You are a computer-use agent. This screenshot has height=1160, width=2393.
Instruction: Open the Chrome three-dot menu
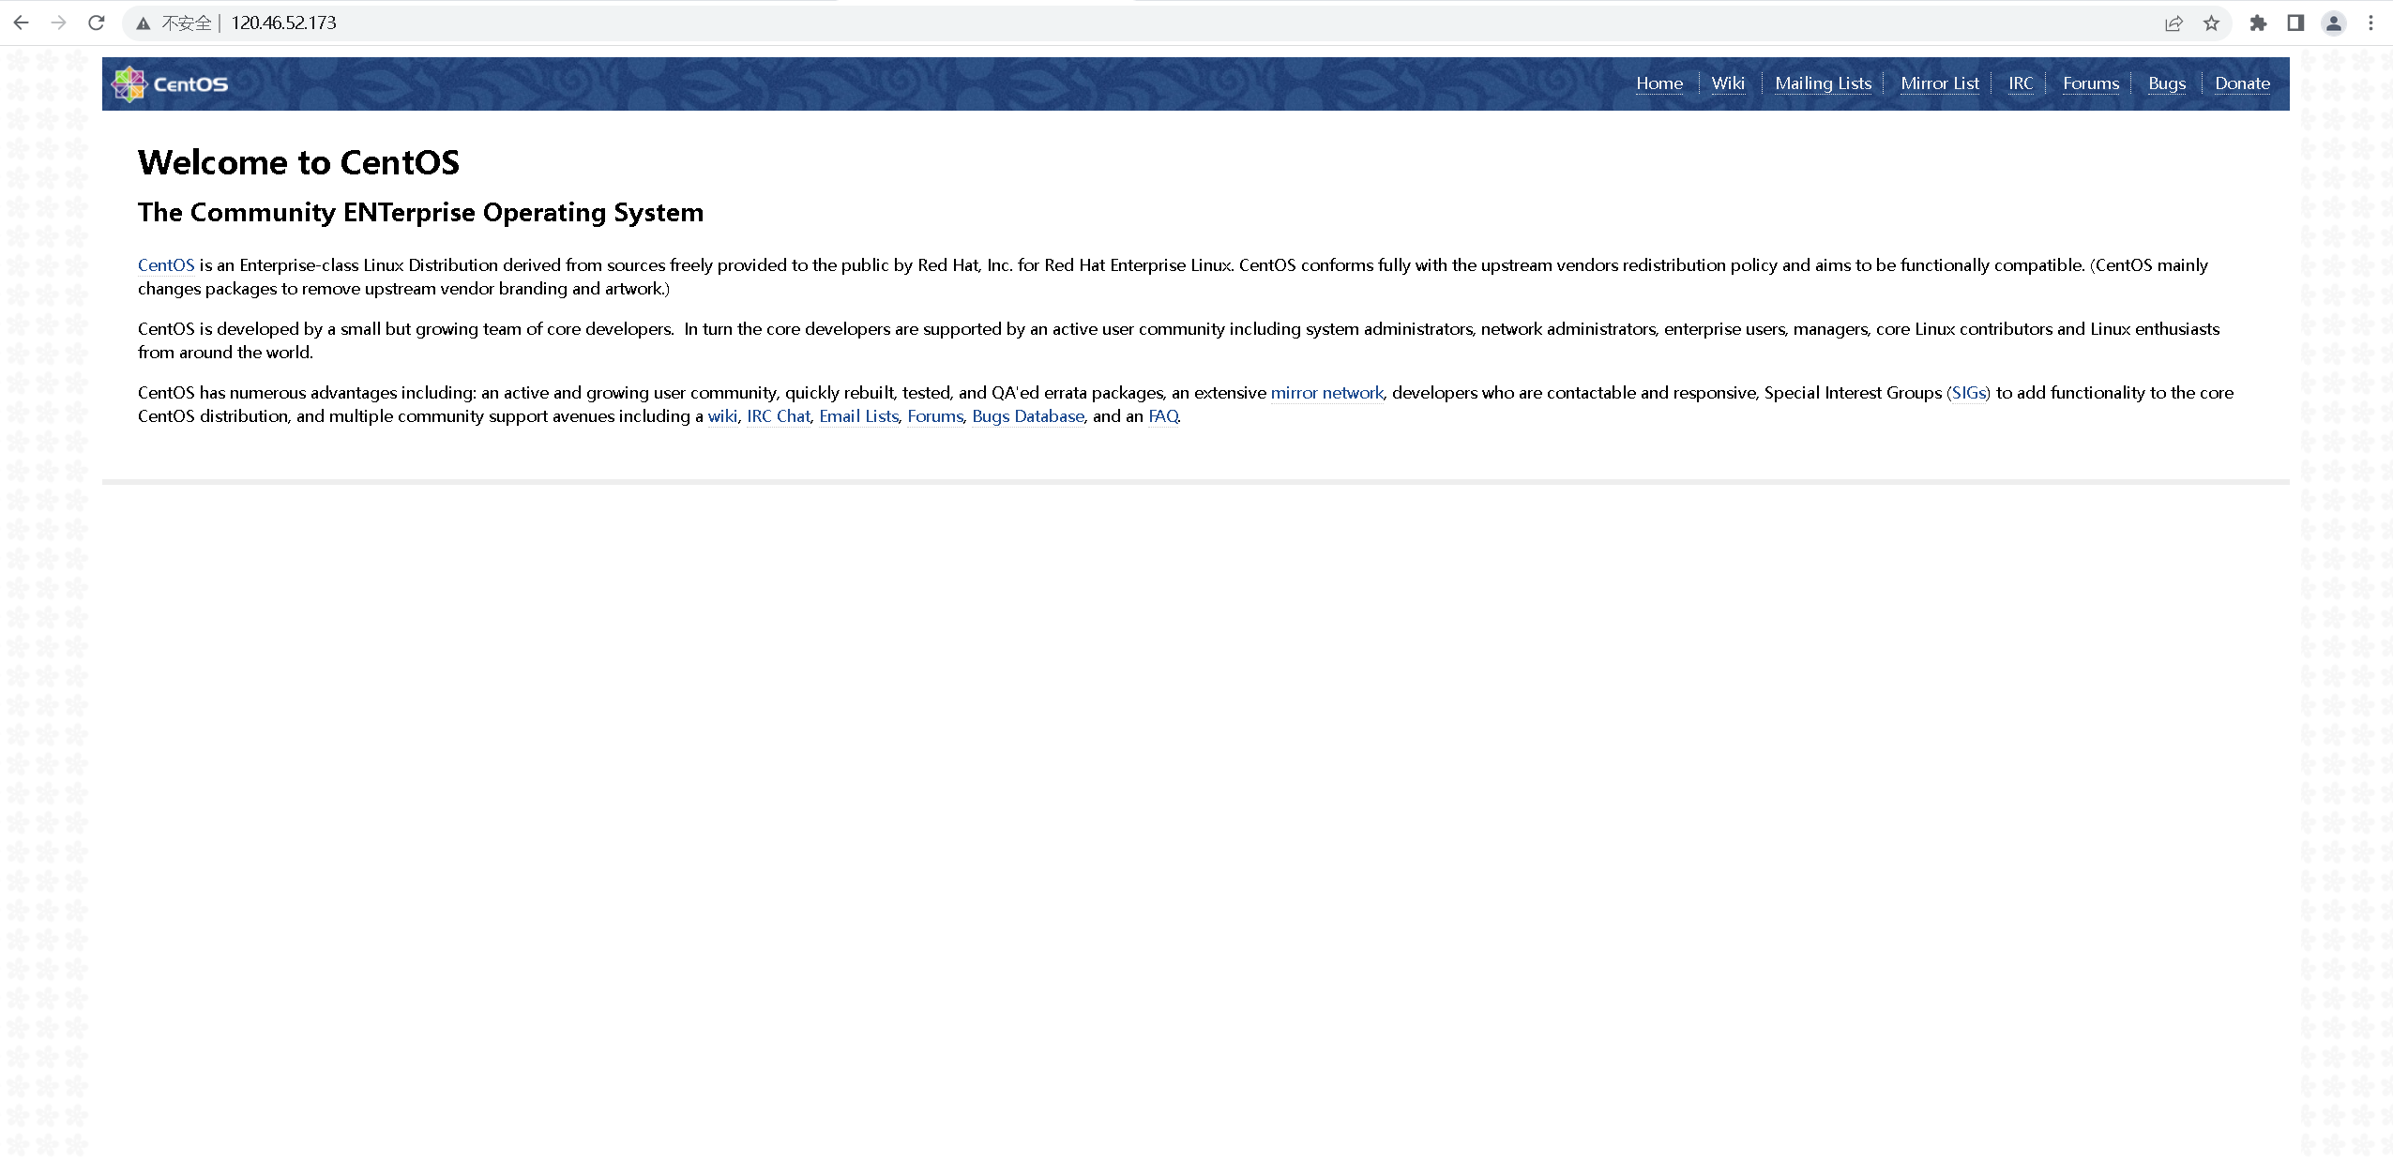pyautogui.click(x=2370, y=23)
